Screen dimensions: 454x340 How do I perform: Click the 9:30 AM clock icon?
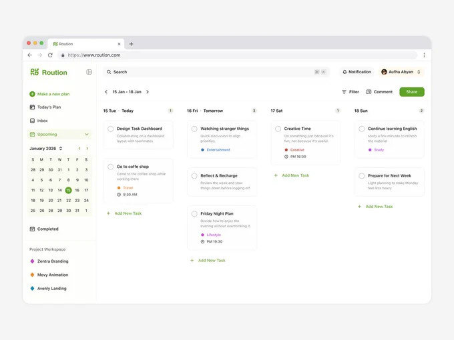click(119, 195)
